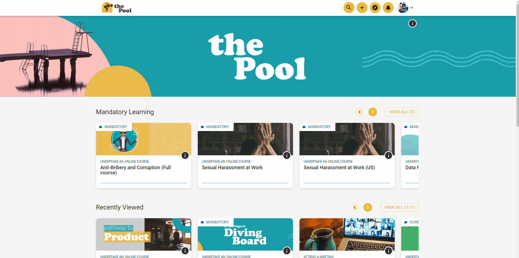Click the banner info icon
This screenshot has width=519, height=258.
click(412, 23)
